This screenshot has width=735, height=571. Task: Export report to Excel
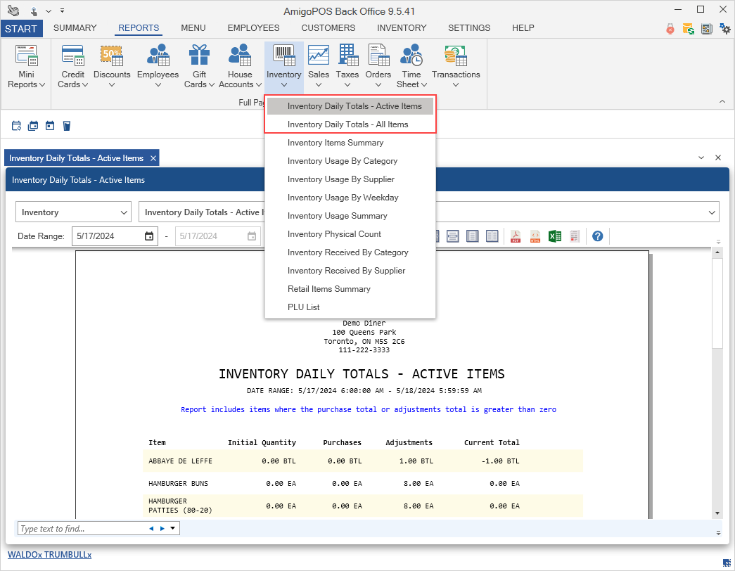point(555,236)
